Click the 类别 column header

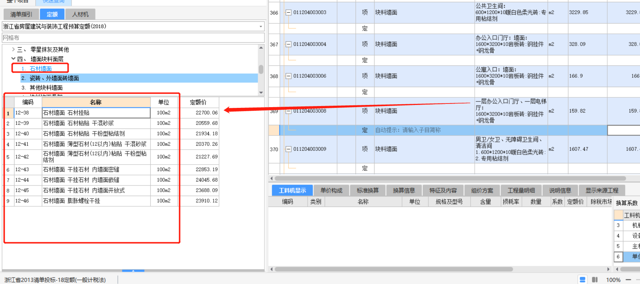[316, 202]
